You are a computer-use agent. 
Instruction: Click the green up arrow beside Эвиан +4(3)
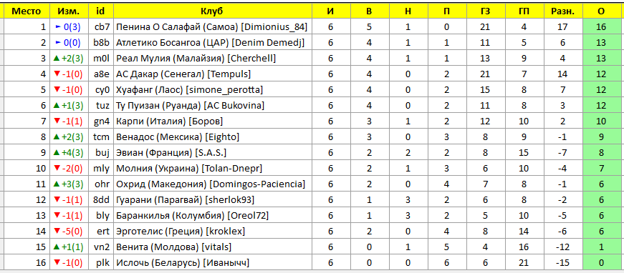pyautogui.click(x=57, y=153)
